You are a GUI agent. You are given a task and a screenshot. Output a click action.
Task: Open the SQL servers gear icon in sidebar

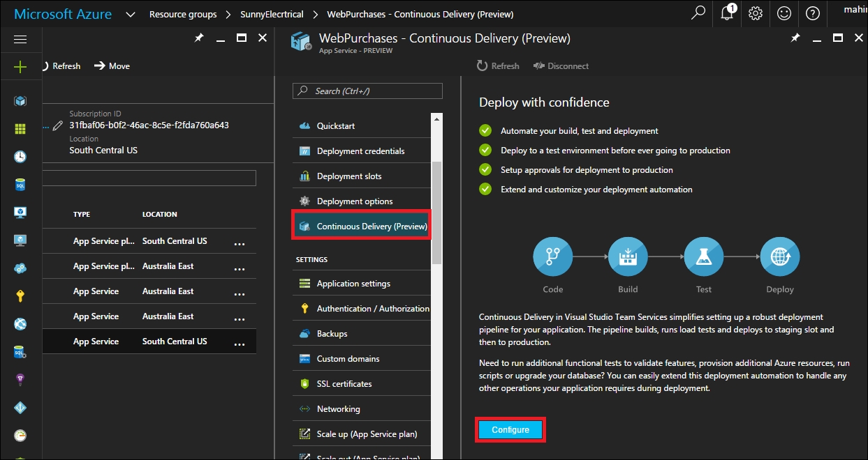pos(20,352)
